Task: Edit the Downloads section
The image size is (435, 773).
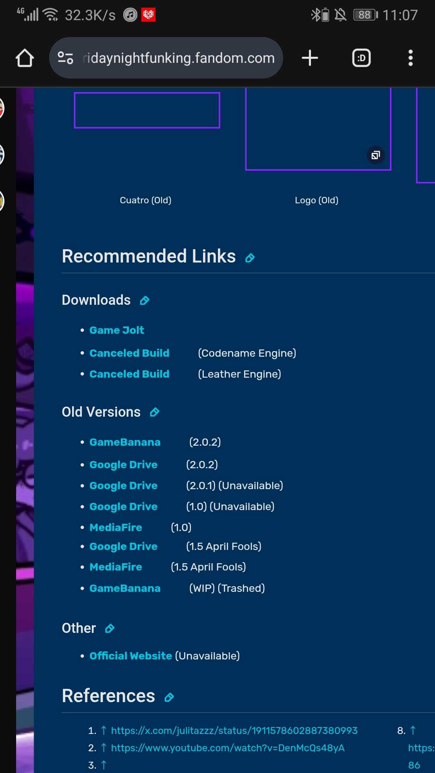Action: click(145, 301)
